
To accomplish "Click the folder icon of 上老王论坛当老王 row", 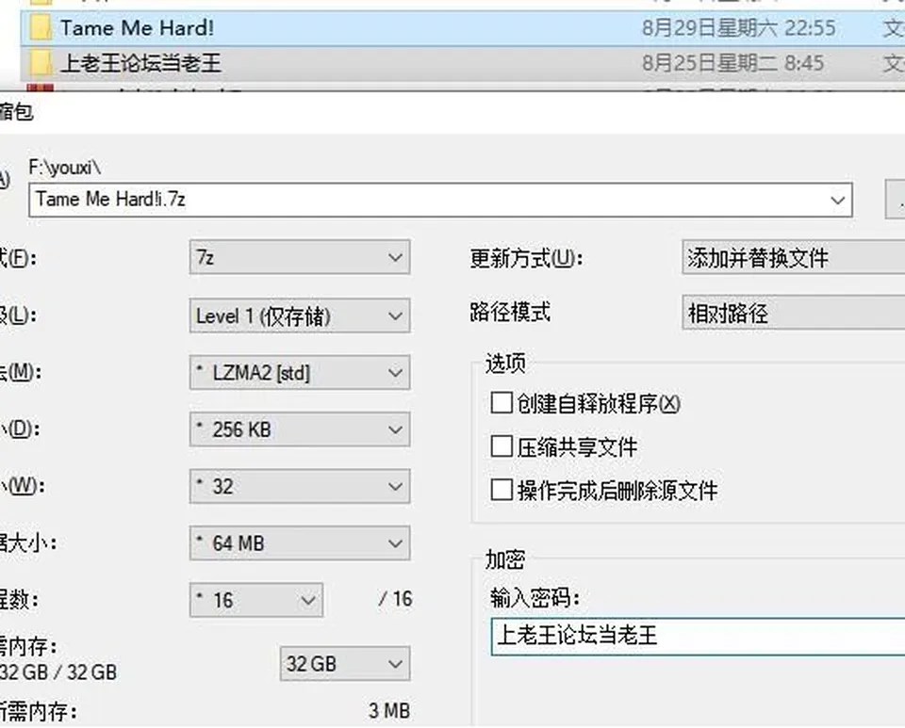I will (40, 63).
